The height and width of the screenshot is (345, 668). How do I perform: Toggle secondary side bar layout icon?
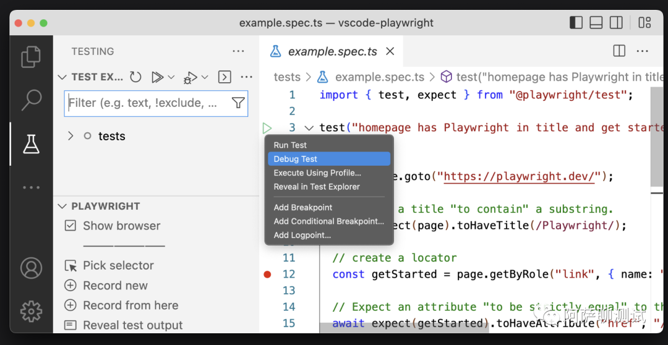click(616, 22)
